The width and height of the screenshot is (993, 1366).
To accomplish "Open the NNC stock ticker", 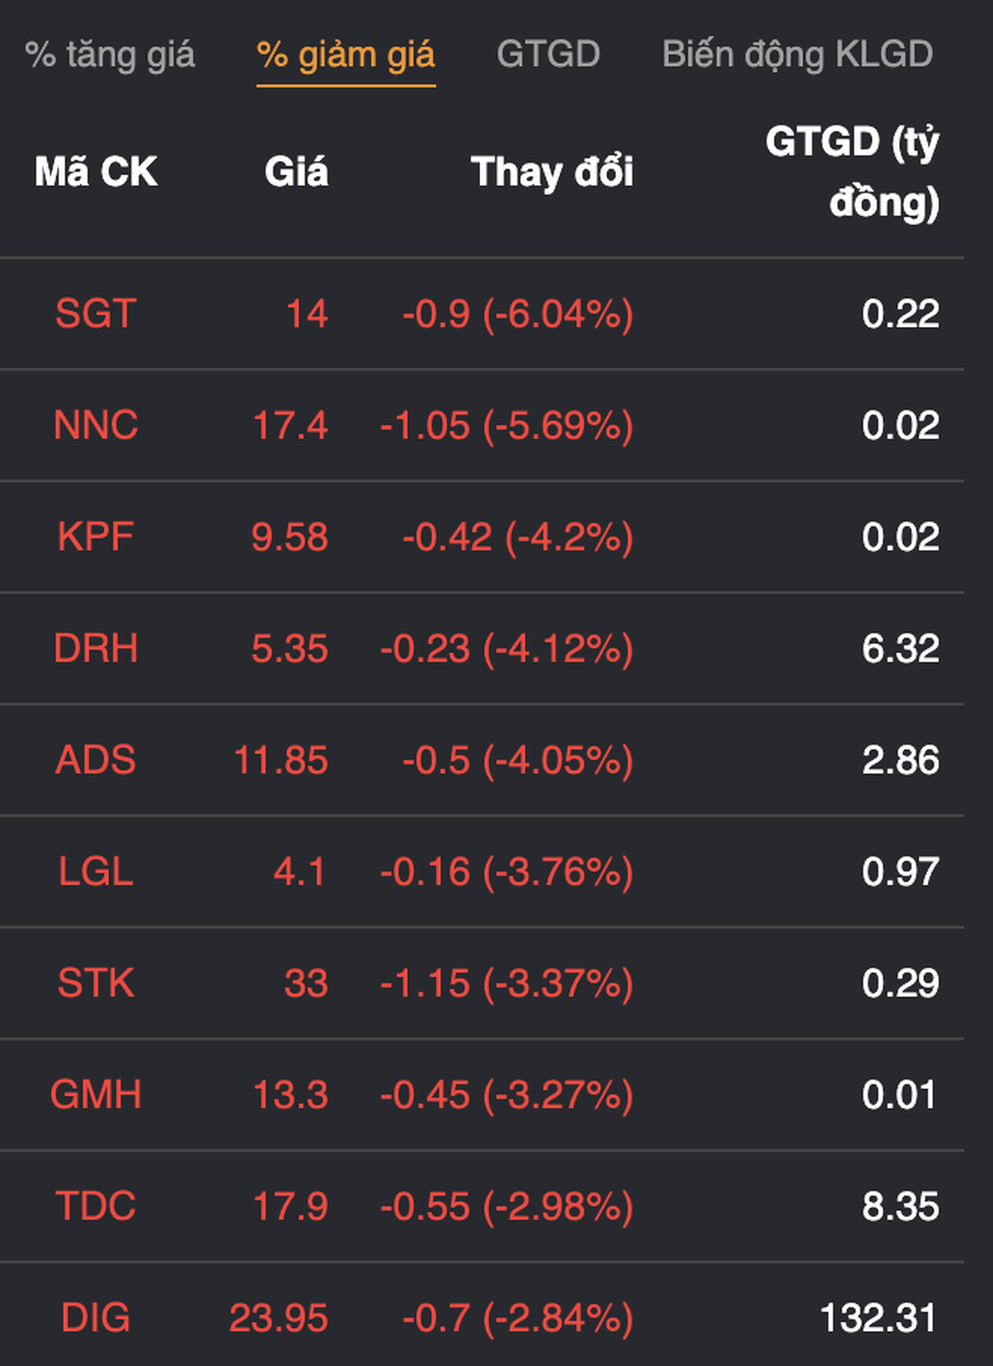I will coord(95,426).
